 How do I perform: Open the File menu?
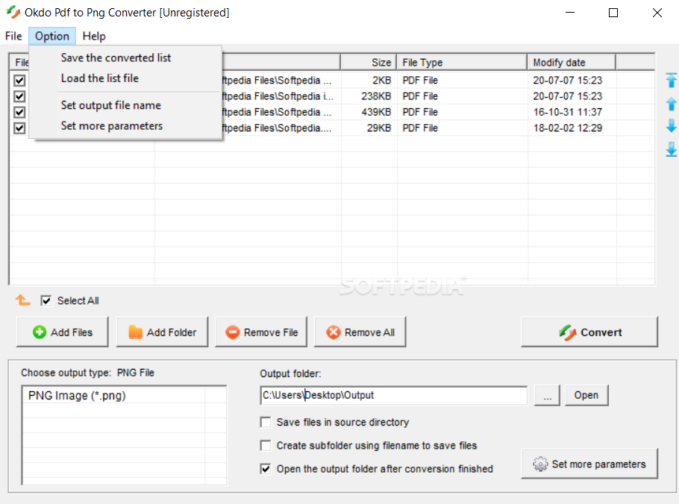point(13,36)
